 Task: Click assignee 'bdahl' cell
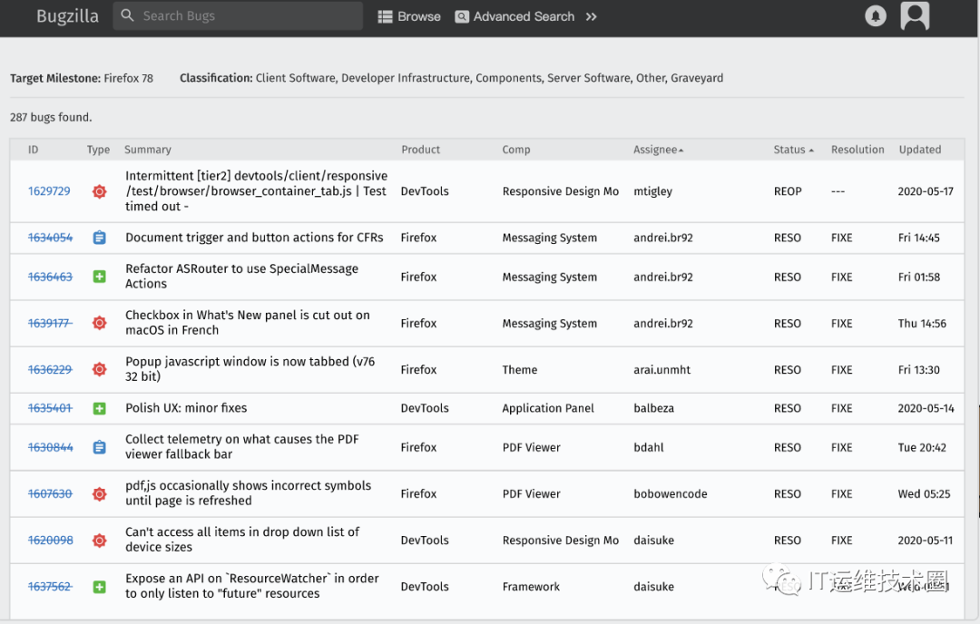pyautogui.click(x=649, y=447)
